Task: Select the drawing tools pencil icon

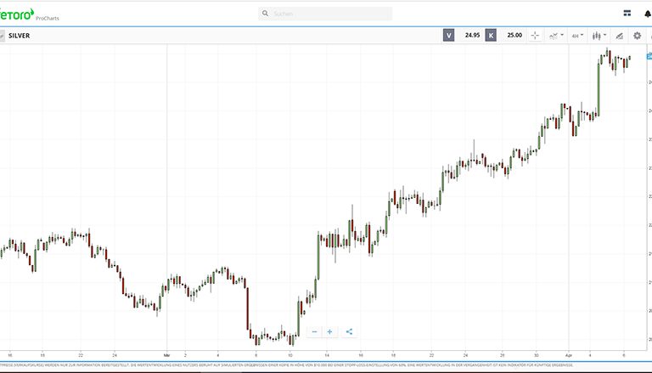Action: [x=619, y=36]
